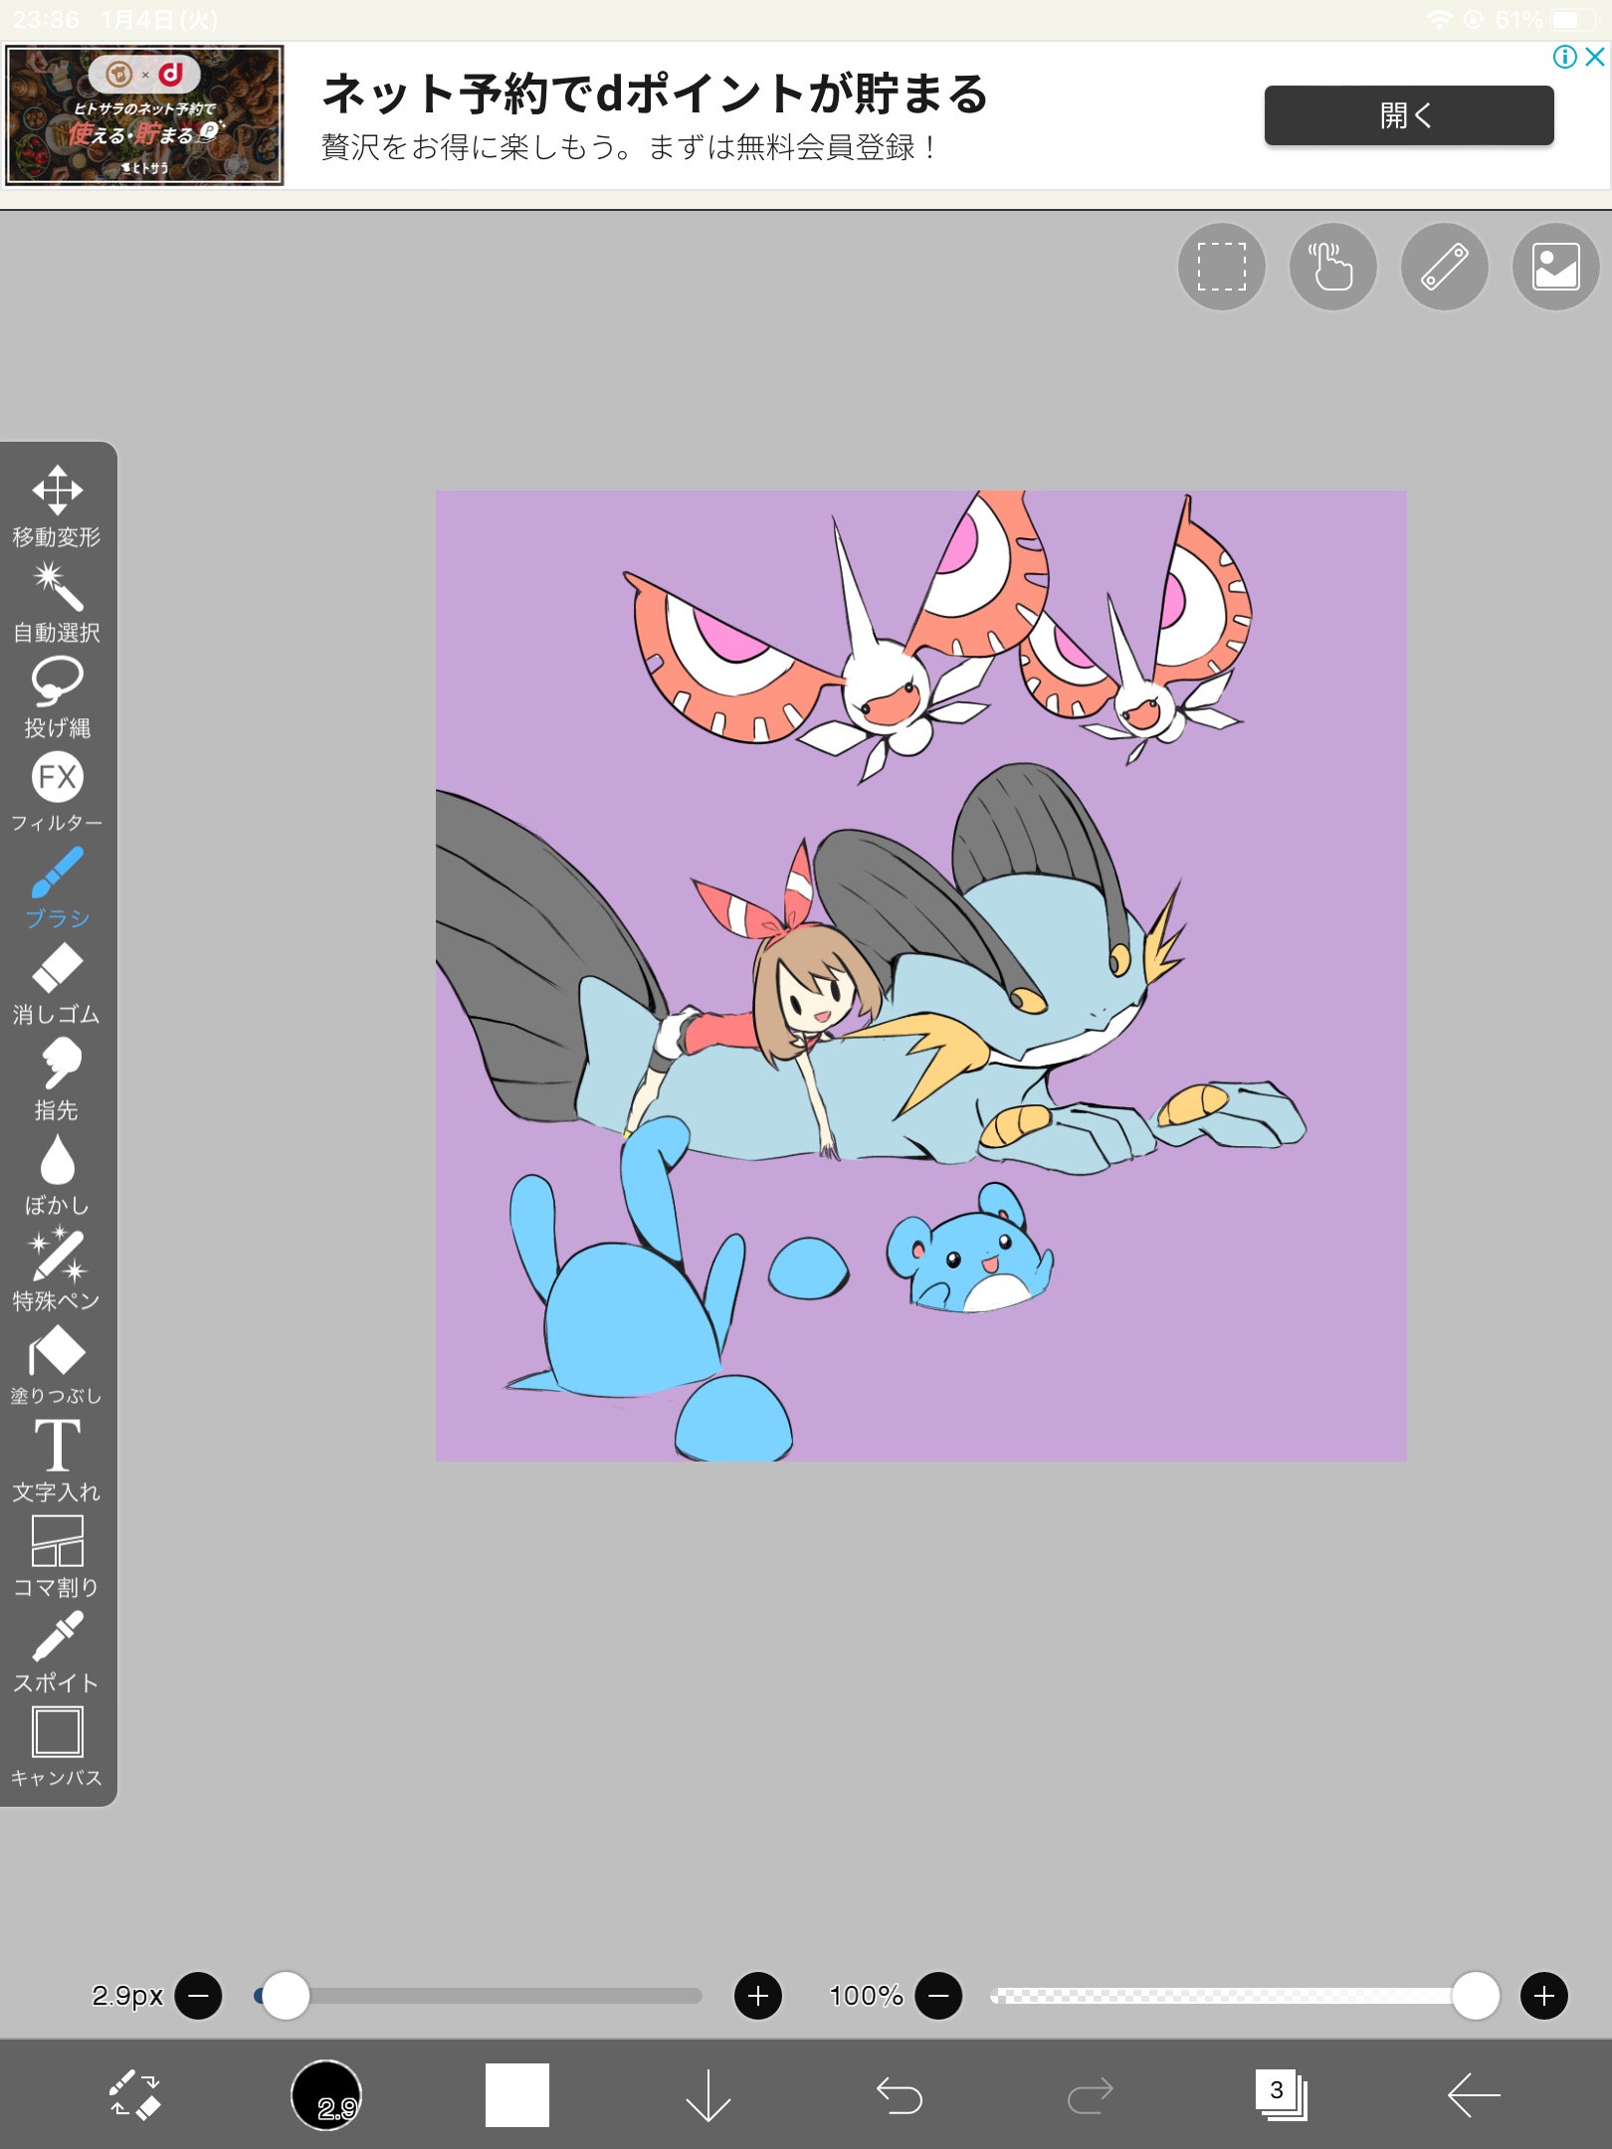Open brush settings via 2.9 circle
The height and width of the screenshot is (2149, 1612).
(326, 2094)
